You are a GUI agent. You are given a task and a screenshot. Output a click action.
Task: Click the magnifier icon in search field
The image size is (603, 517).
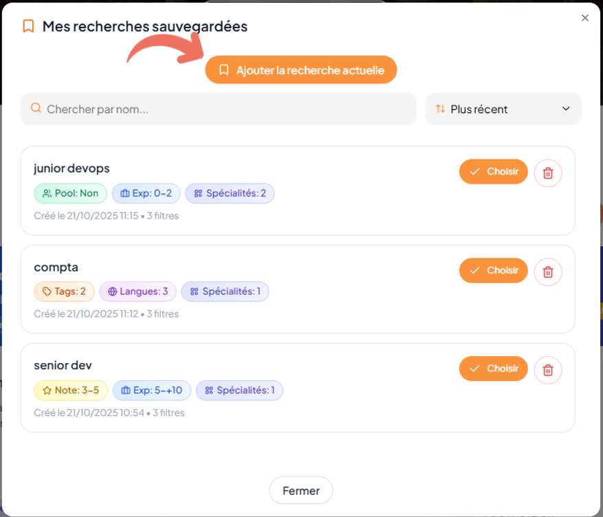(36, 109)
